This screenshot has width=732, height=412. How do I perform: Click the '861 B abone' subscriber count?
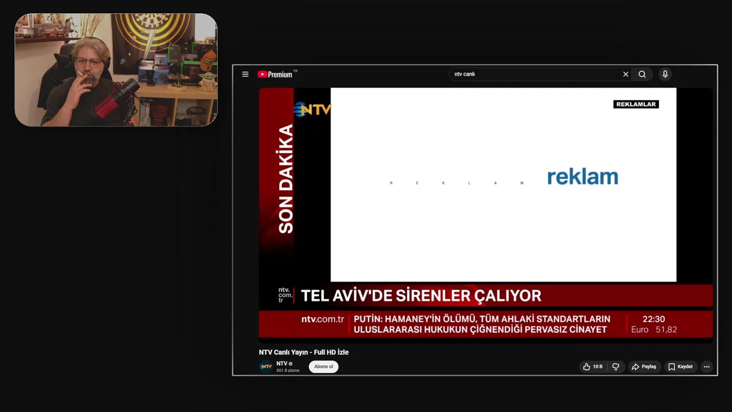[288, 371]
